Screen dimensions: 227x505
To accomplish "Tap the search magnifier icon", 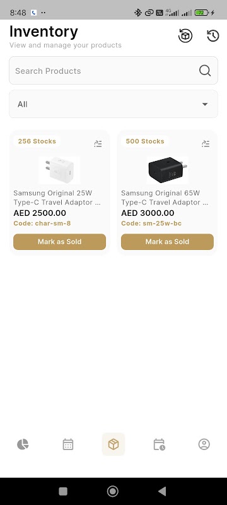I will tap(205, 71).
